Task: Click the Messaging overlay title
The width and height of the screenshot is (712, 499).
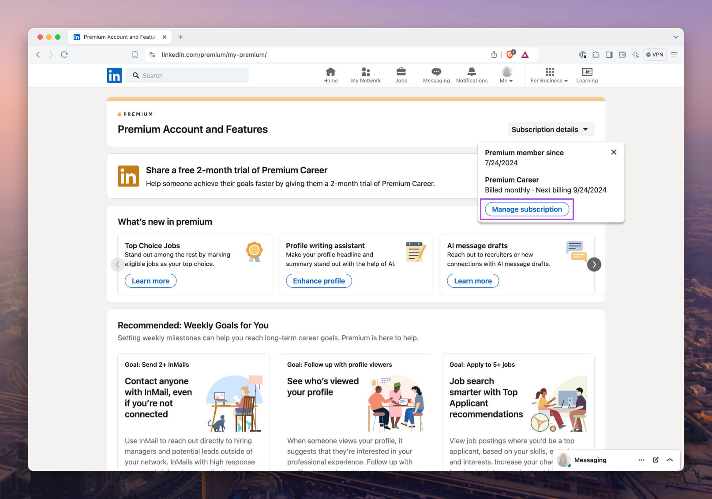Action: [x=590, y=460]
